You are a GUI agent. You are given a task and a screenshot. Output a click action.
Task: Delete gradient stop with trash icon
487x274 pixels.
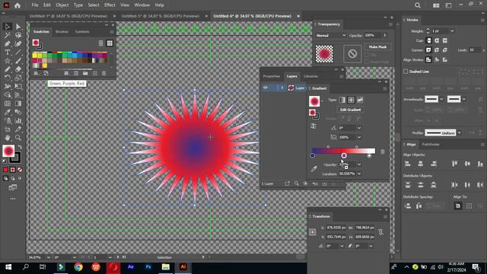click(383, 151)
